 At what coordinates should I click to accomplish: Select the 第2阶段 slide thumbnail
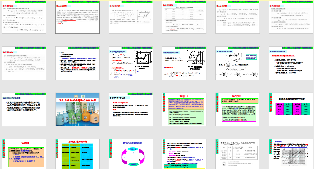coord(237,110)
